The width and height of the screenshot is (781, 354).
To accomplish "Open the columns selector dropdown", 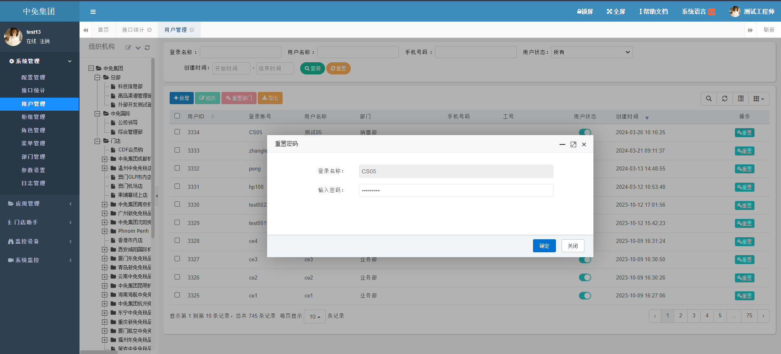I will (759, 99).
